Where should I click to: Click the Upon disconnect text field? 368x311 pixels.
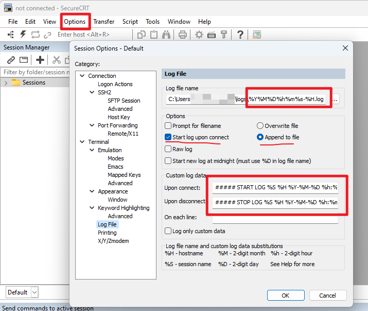click(275, 202)
